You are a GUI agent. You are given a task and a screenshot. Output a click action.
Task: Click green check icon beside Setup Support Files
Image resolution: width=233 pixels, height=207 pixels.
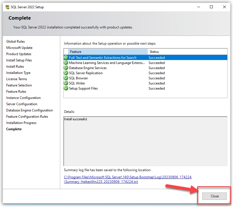click(66, 88)
